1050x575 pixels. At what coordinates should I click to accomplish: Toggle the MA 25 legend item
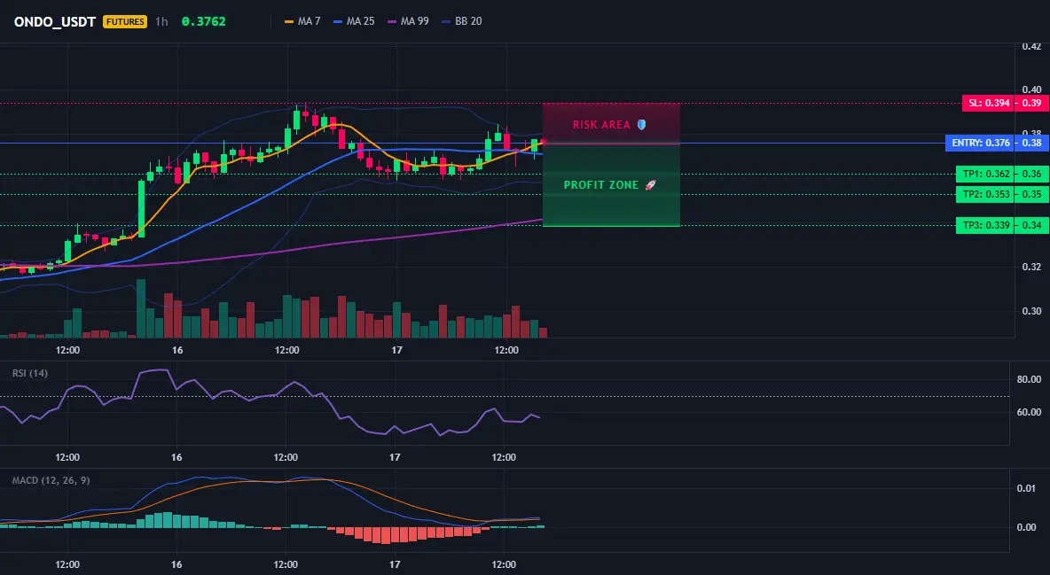[354, 21]
